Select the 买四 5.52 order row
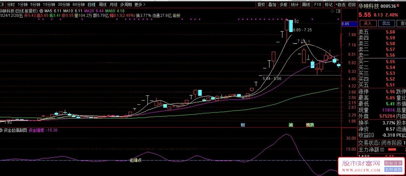The height and width of the screenshot is (176, 406). tap(382, 79)
